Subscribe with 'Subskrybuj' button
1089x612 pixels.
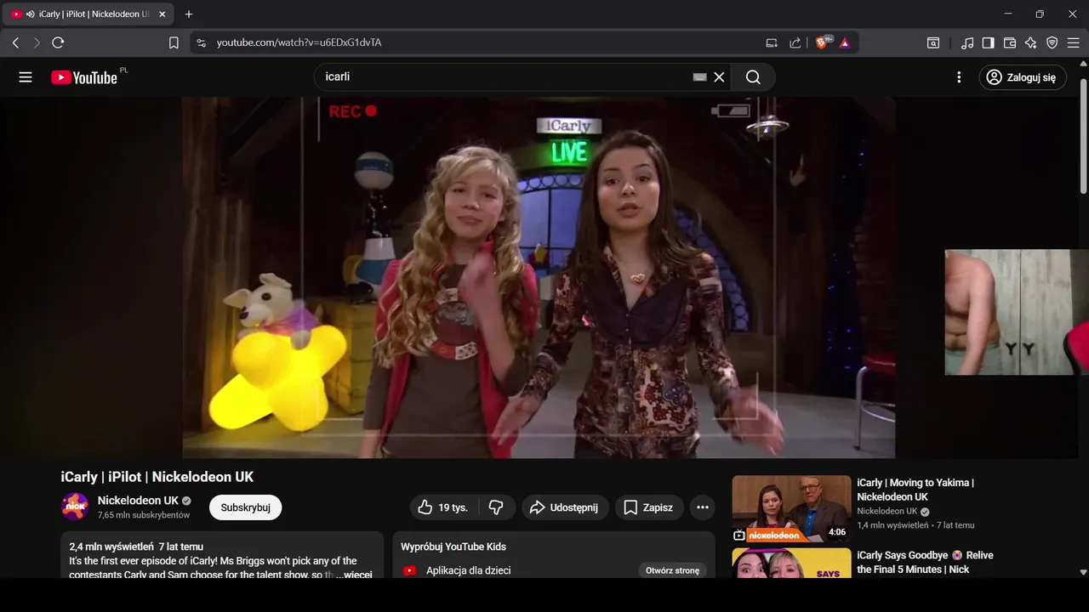click(245, 507)
